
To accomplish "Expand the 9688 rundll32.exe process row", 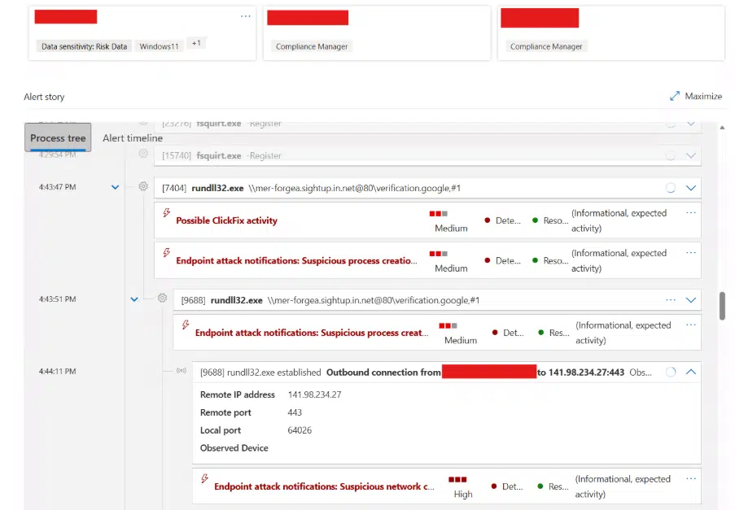I will tap(690, 299).
